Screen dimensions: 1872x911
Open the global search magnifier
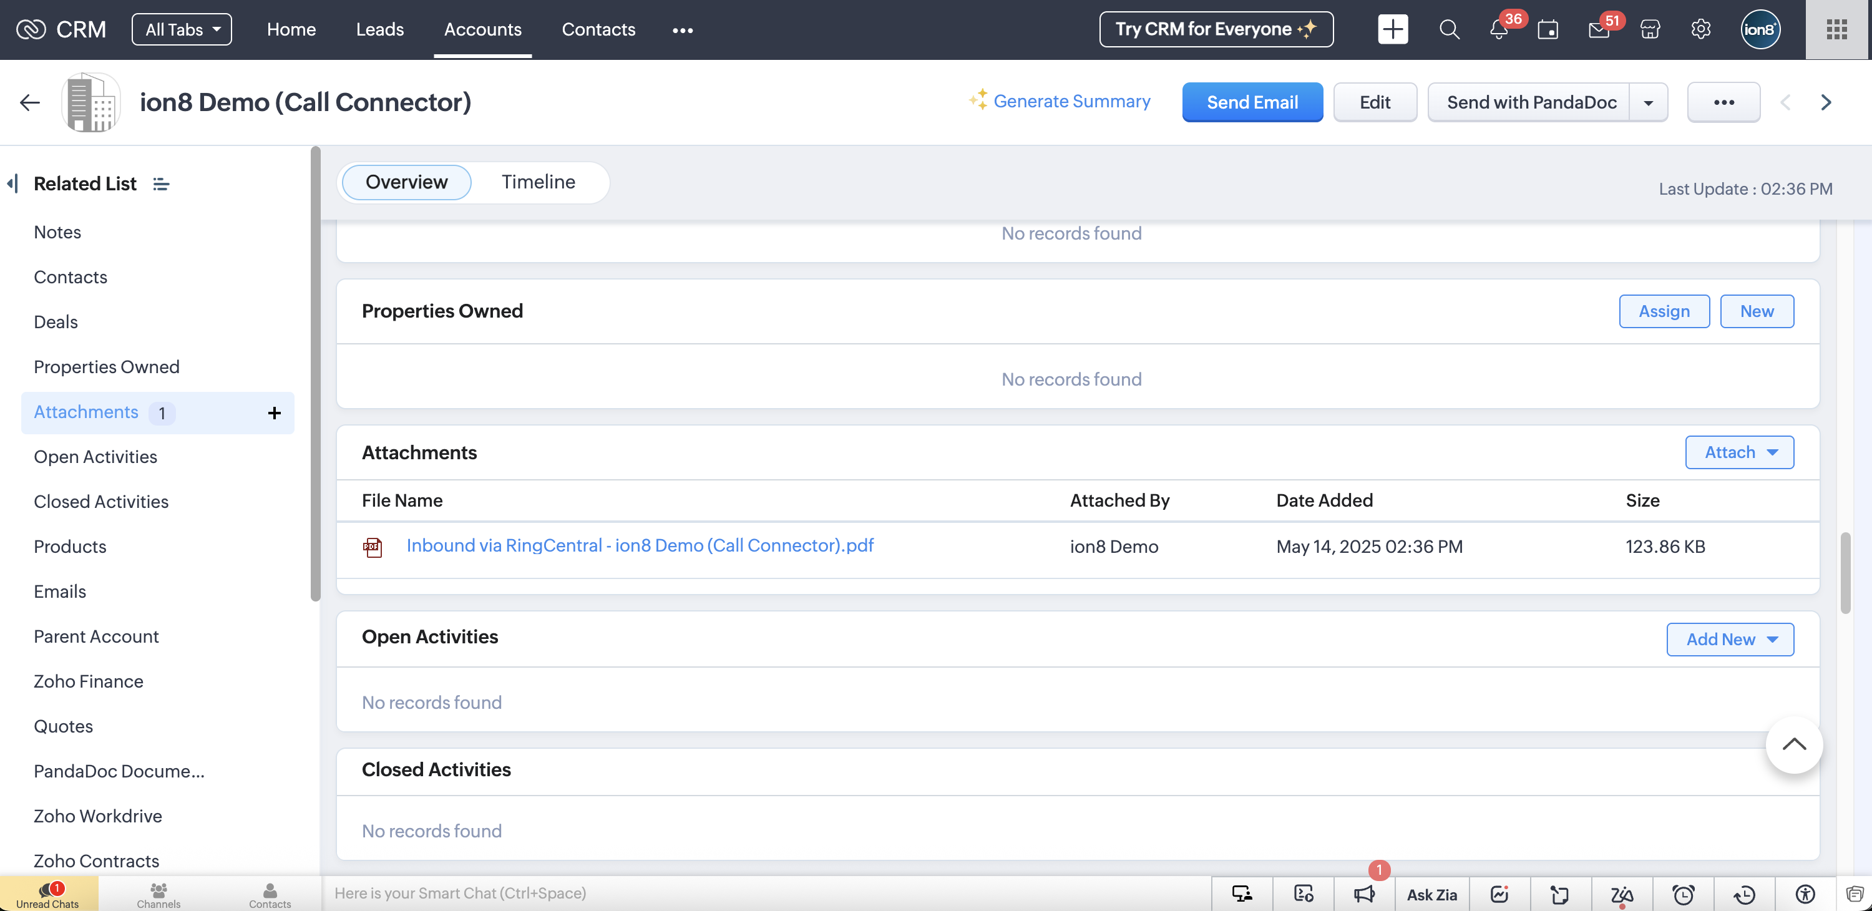1449,29
